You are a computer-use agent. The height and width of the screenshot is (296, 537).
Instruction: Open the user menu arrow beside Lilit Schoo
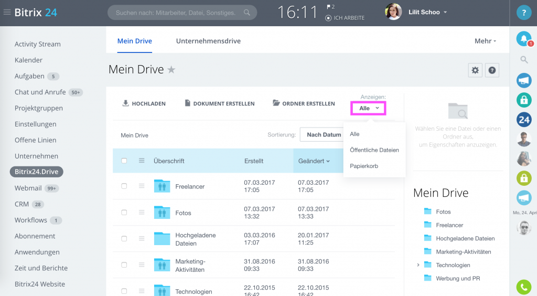(x=445, y=13)
